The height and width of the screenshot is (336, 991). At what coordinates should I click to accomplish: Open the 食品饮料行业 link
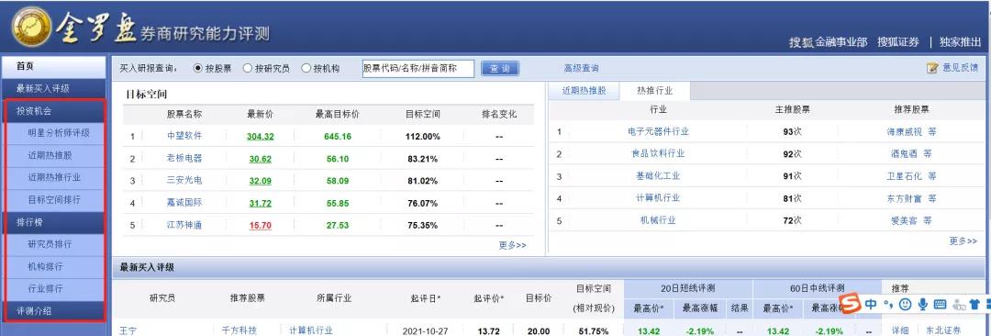(658, 153)
